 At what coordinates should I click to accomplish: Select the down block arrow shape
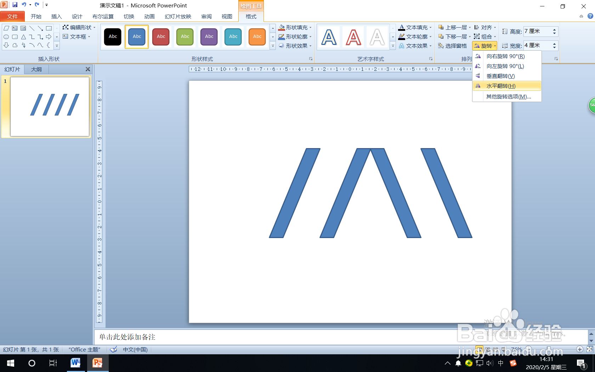pos(6,45)
